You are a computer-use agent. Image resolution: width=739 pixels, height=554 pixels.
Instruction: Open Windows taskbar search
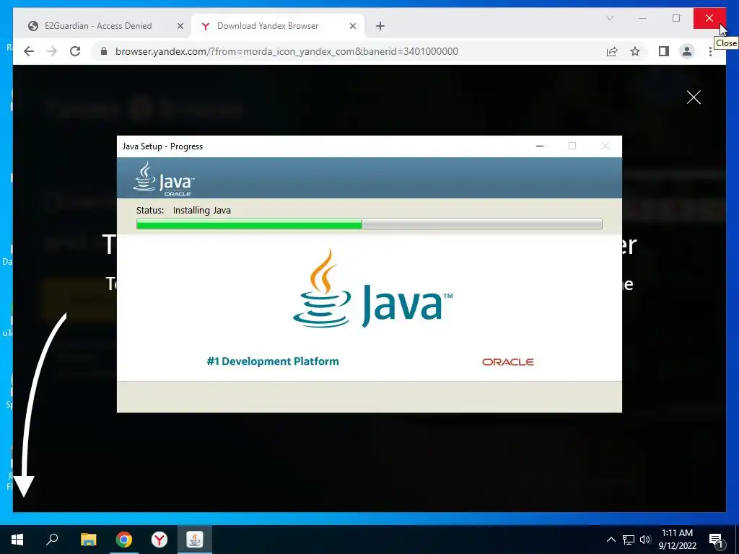point(52,540)
